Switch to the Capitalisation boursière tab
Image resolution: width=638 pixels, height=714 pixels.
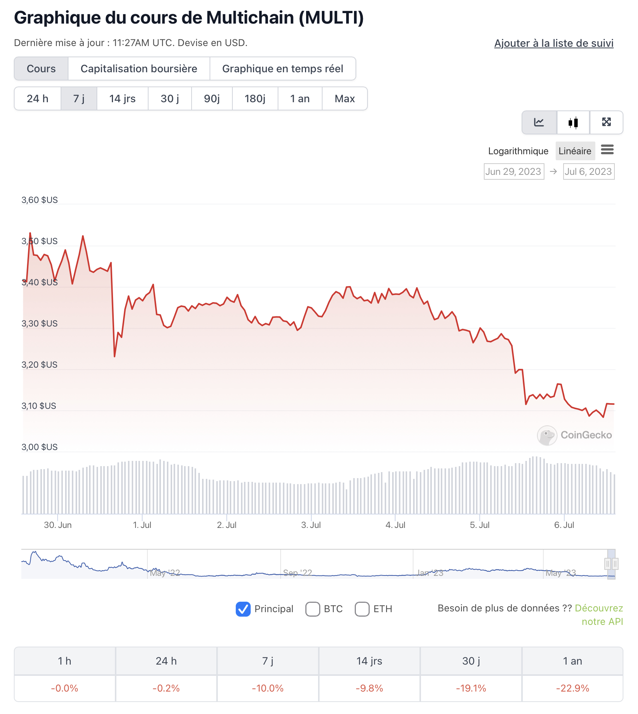139,69
